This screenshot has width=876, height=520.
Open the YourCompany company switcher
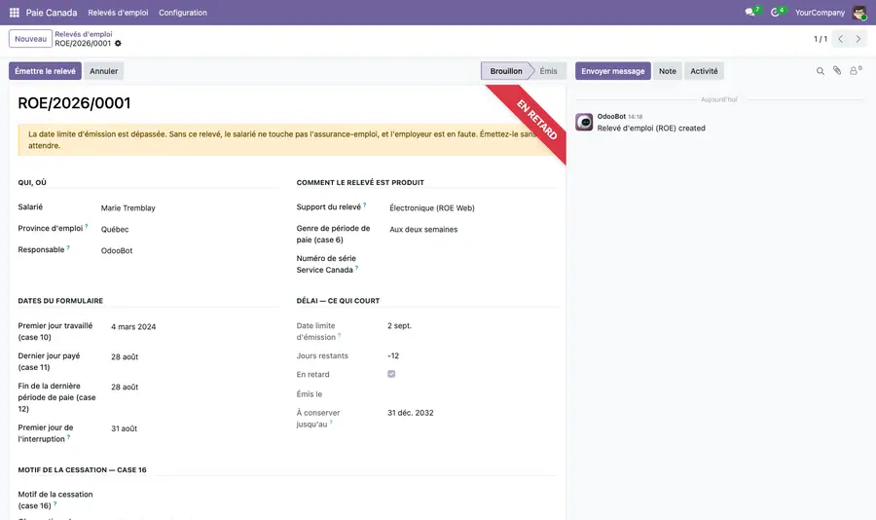[820, 13]
